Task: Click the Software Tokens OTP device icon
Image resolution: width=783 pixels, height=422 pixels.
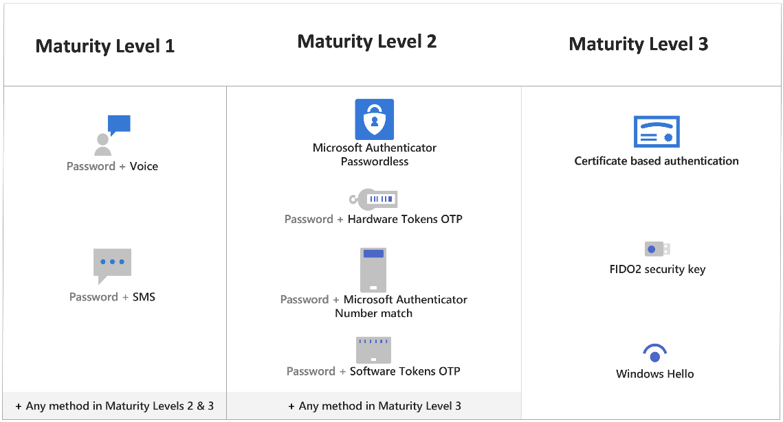Action: coord(373,350)
